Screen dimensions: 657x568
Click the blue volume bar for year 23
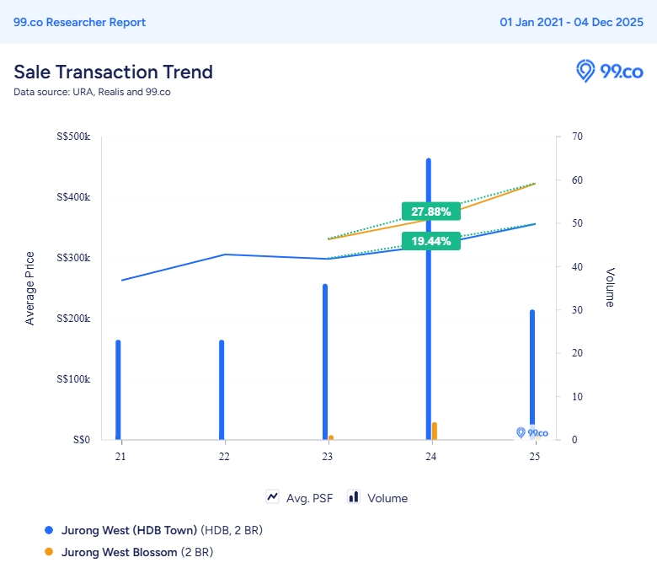click(x=325, y=362)
